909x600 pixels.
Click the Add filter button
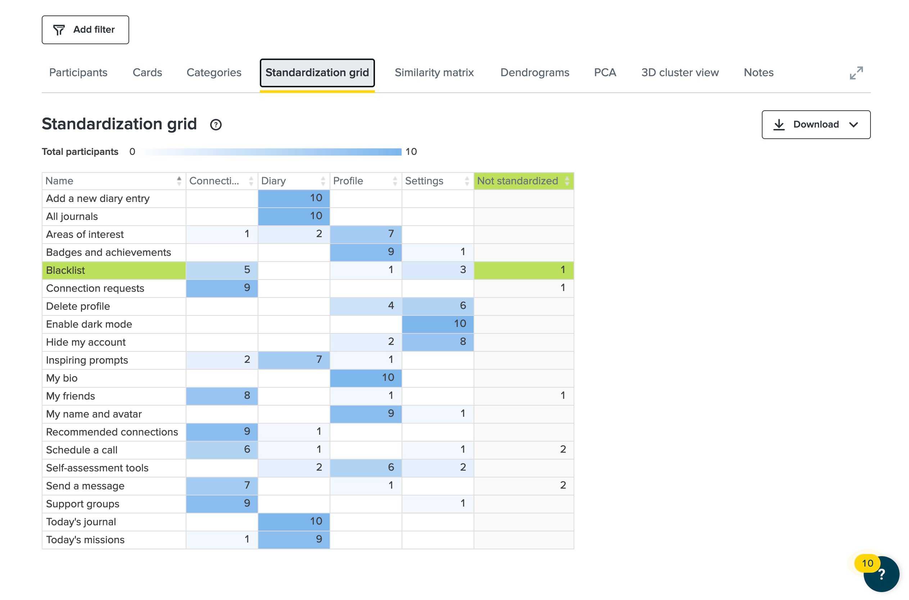[x=85, y=30]
